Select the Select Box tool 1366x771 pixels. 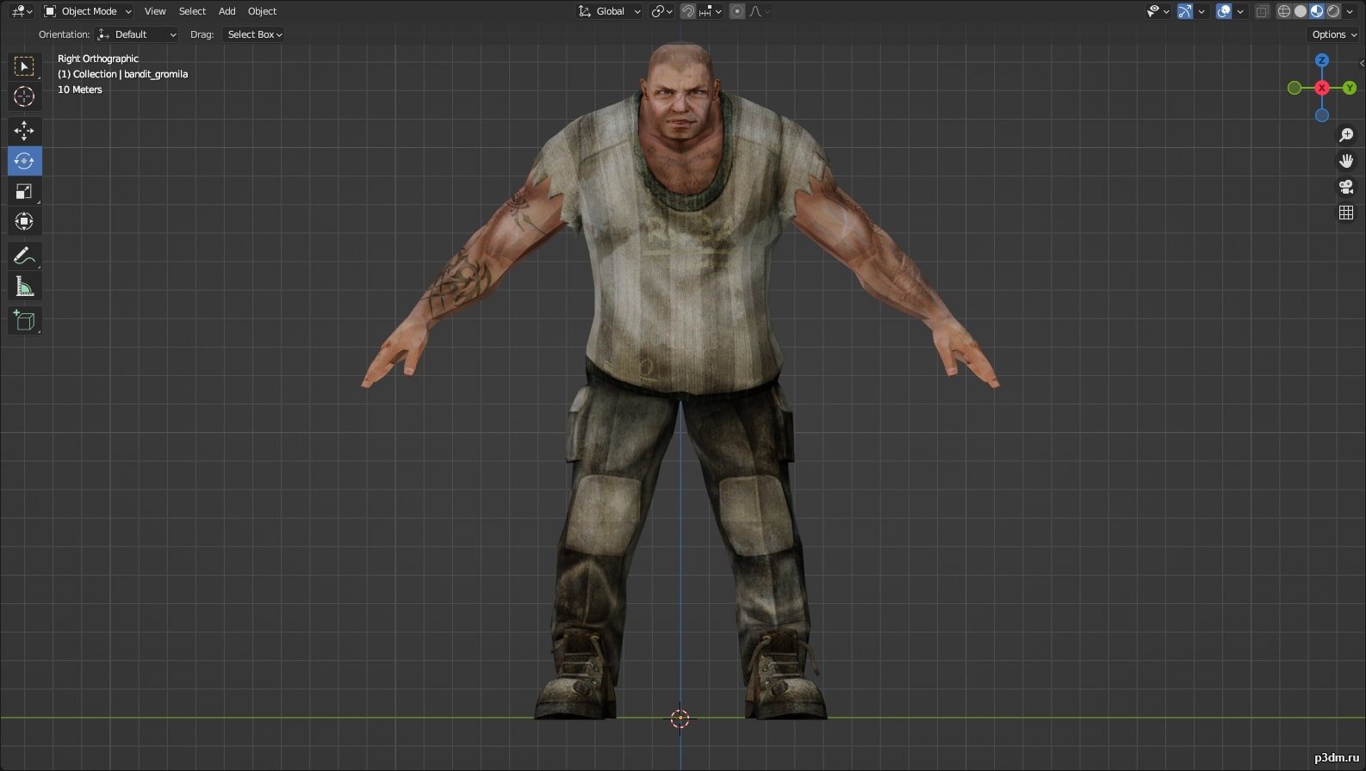tap(24, 66)
